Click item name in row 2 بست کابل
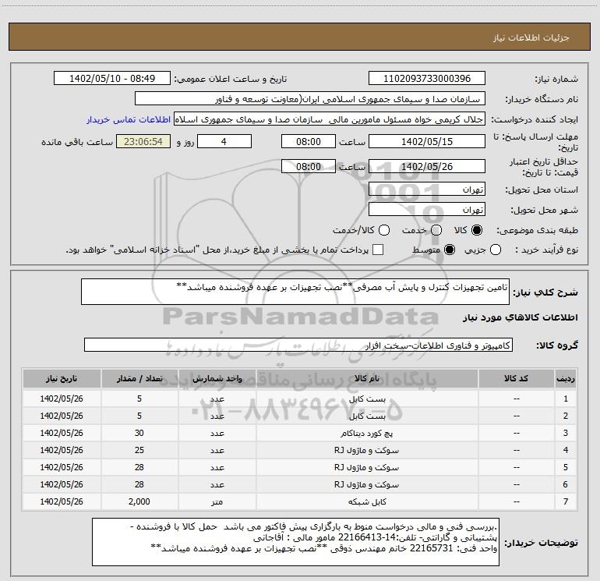This screenshot has width=600, height=581. click(367, 416)
